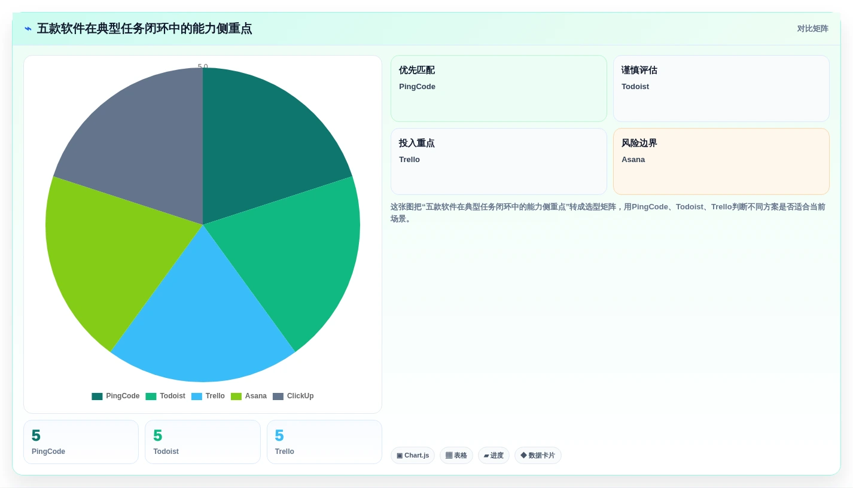853x488 pixels.
Task: Toggle Todoist legend color swatch
Action: pyautogui.click(x=151, y=396)
